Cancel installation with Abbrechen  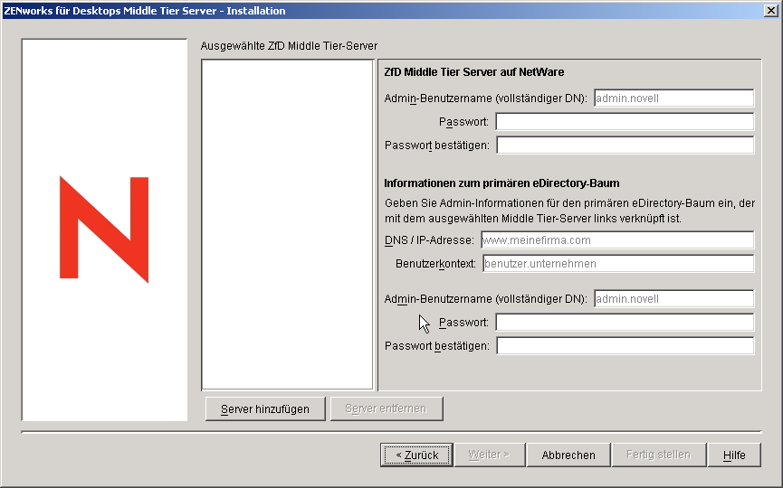tap(568, 455)
